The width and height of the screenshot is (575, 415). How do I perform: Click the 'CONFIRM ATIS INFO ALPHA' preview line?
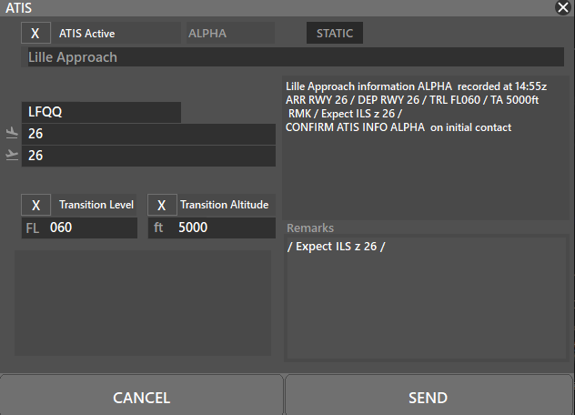398,127
